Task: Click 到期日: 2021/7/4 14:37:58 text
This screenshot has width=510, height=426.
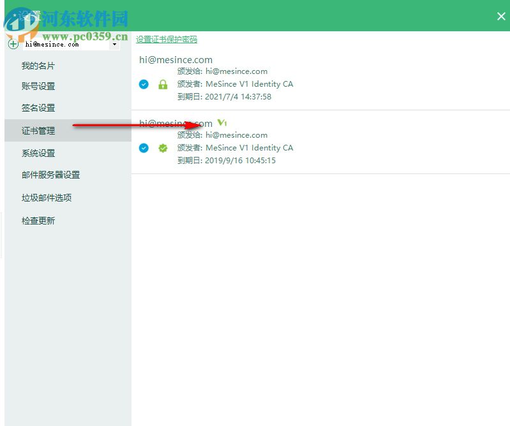Action: point(224,97)
